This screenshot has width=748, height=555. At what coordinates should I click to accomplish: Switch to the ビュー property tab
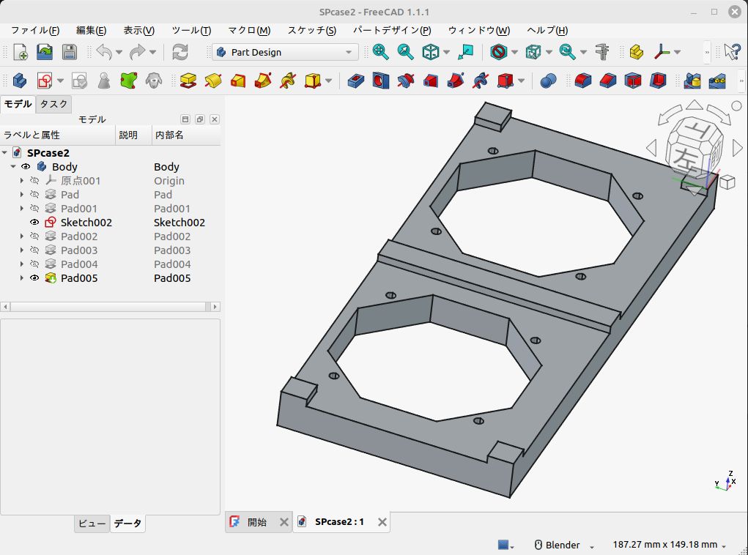[92, 523]
